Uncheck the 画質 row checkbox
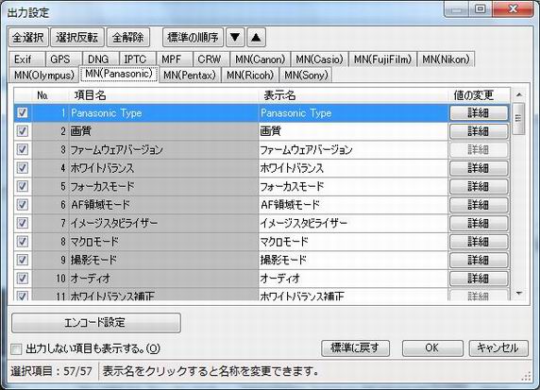 23,131
